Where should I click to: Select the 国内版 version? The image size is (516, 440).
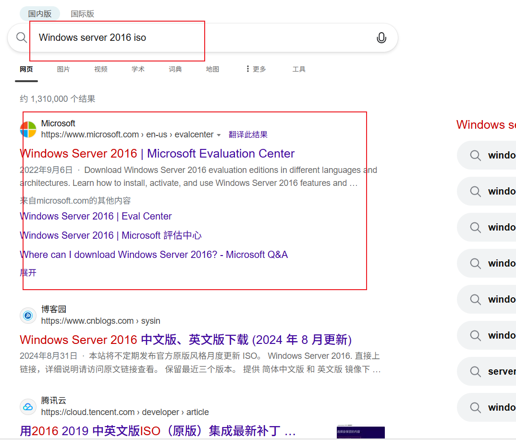click(x=39, y=13)
